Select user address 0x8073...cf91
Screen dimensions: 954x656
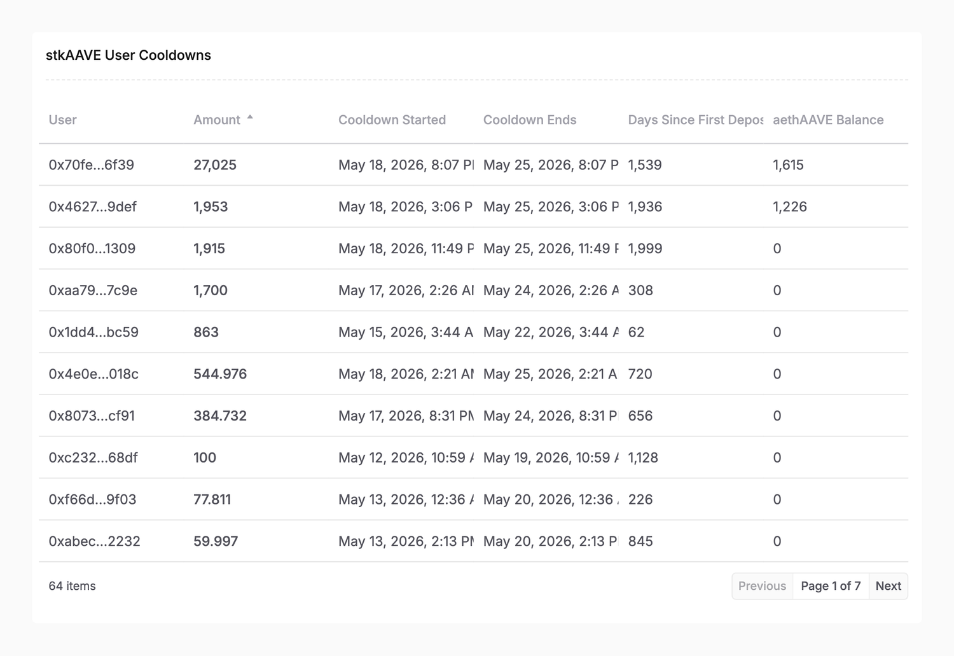92,416
